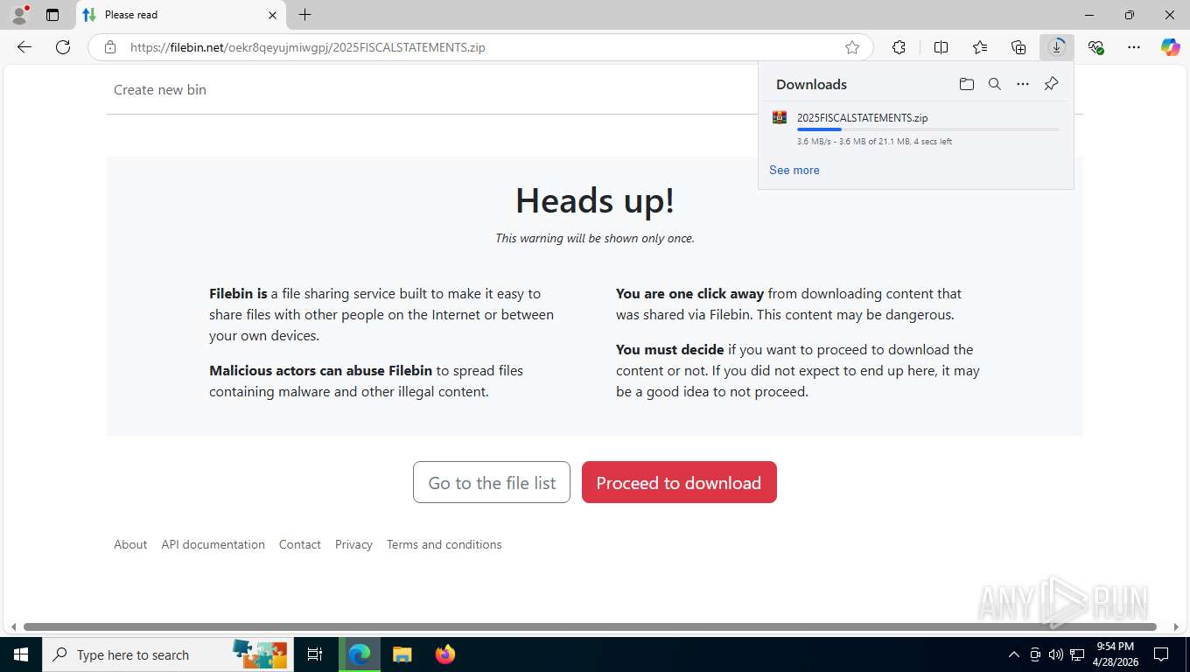Open the notification center icon

coord(1161,654)
